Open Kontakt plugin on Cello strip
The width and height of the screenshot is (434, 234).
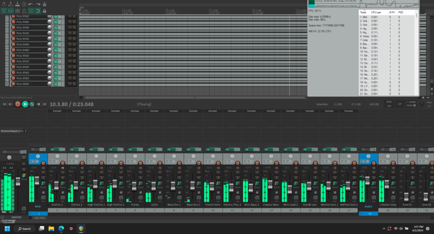click(x=154, y=111)
